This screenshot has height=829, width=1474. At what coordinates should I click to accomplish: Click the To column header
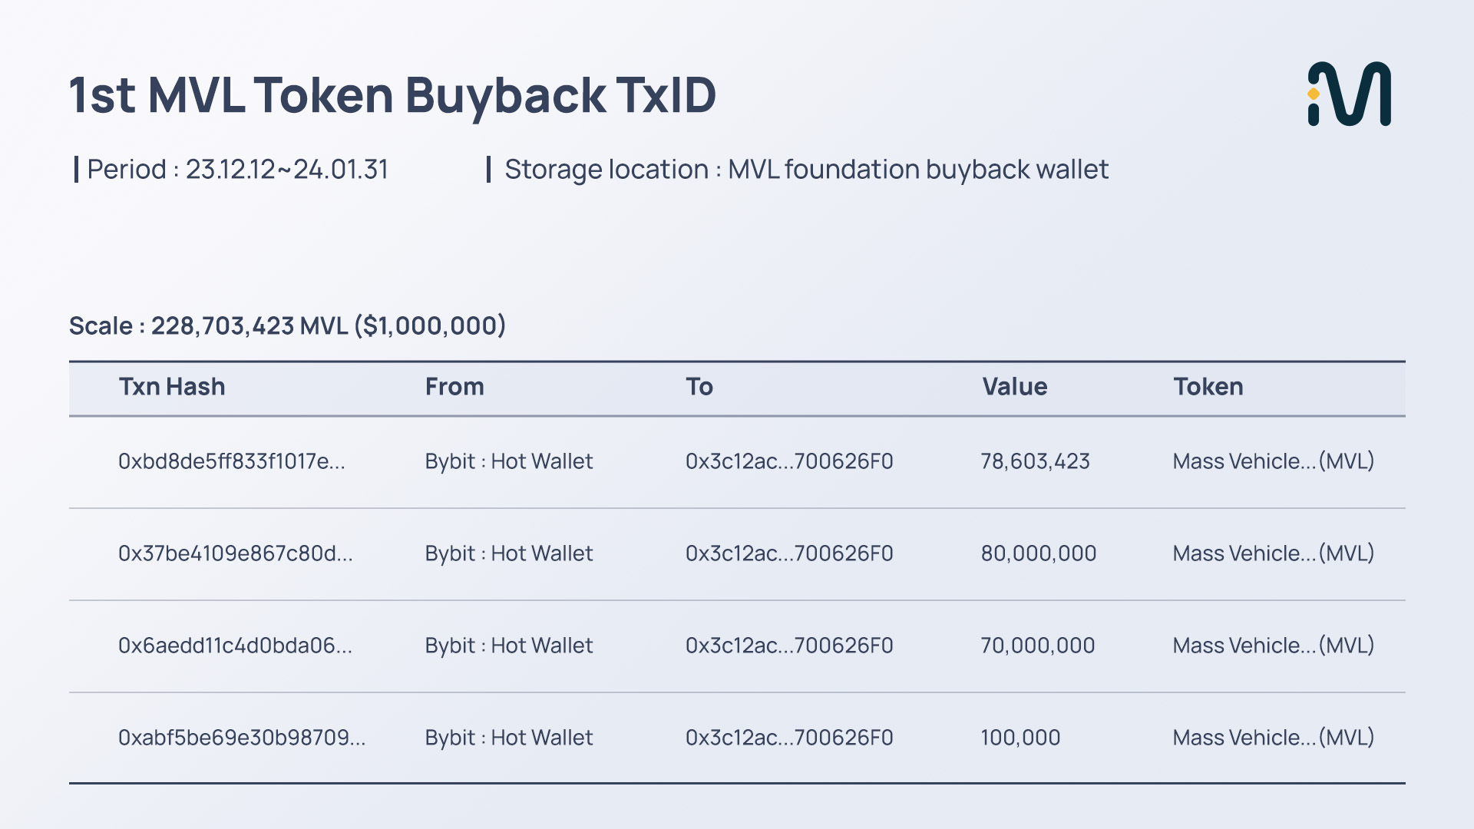click(699, 387)
